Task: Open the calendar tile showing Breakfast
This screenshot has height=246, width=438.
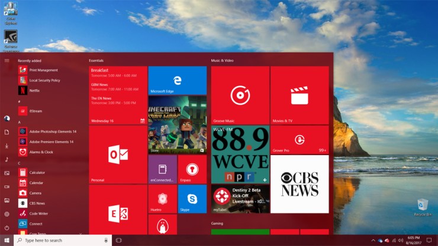Action: 118,95
